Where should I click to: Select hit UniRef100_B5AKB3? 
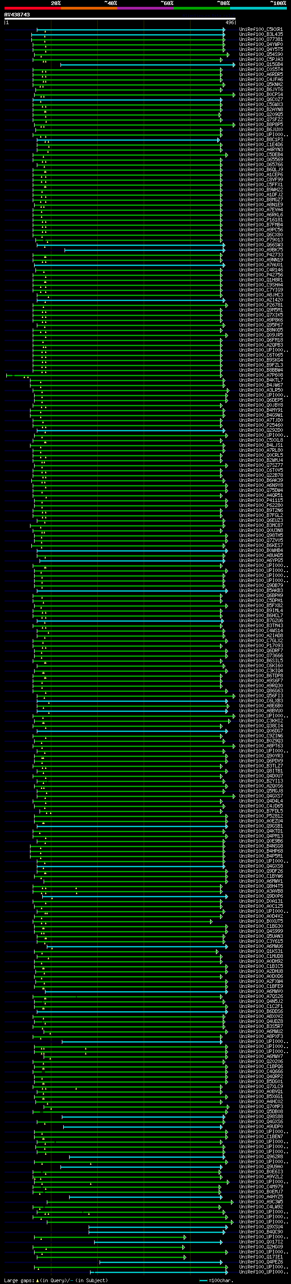(x=261, y=590)
